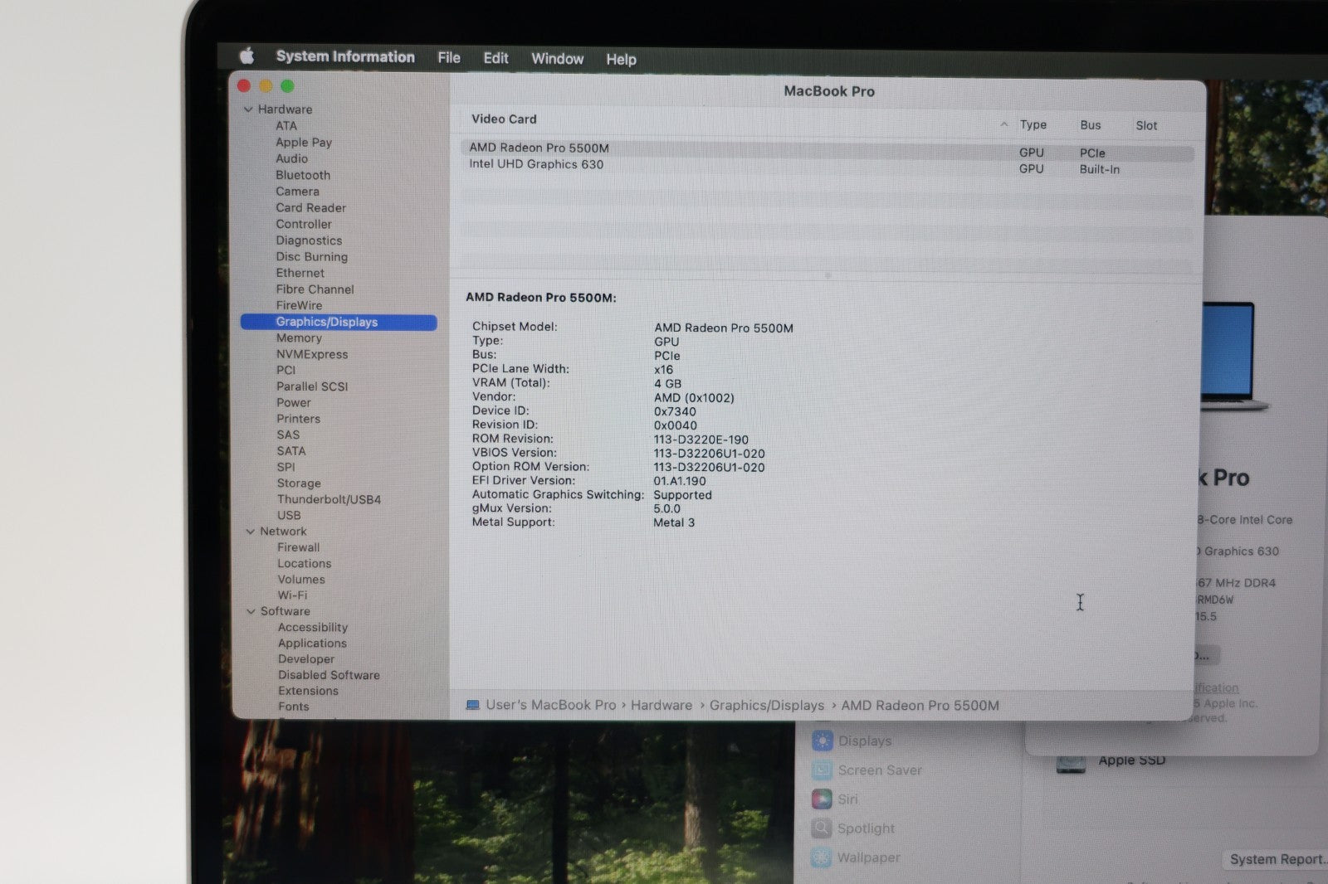Select Locations under Network

(x=305, y=563)
